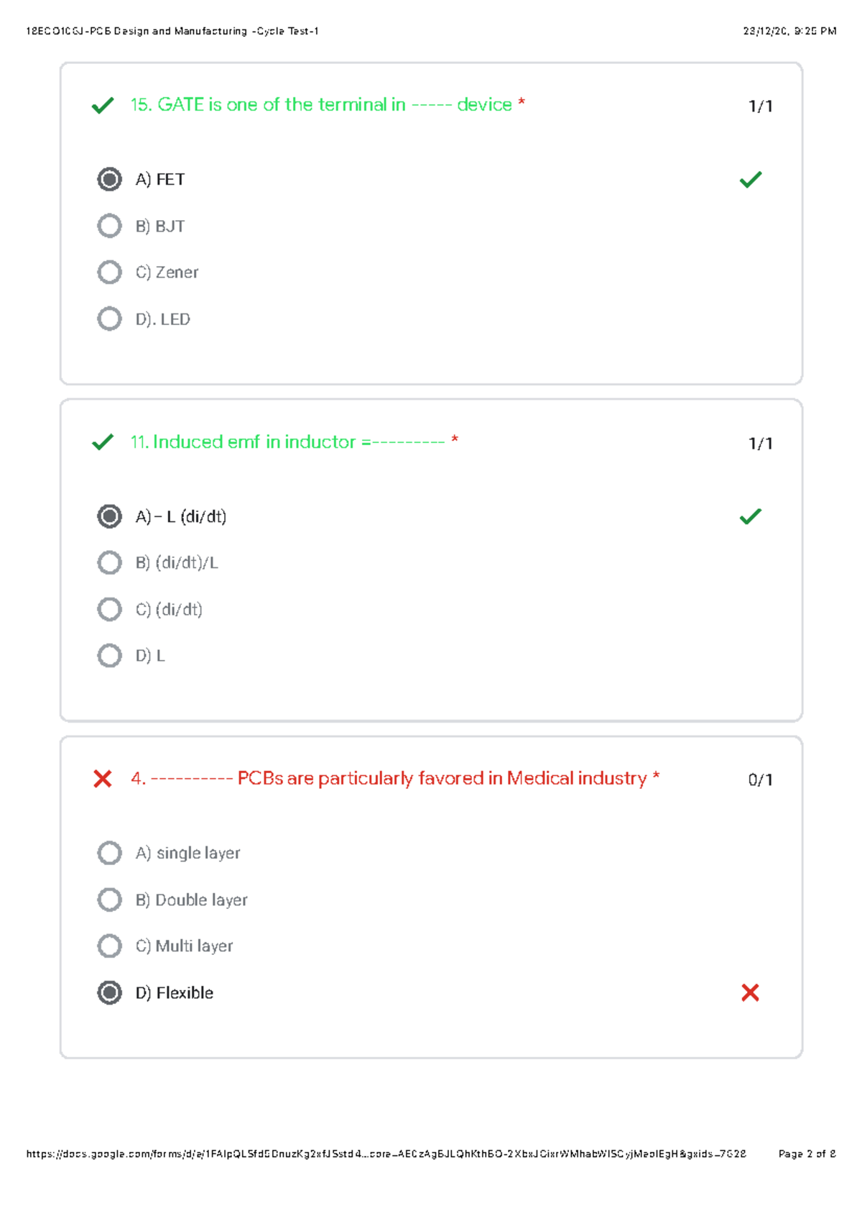Select the A) single layer option

tap(109, 853)
